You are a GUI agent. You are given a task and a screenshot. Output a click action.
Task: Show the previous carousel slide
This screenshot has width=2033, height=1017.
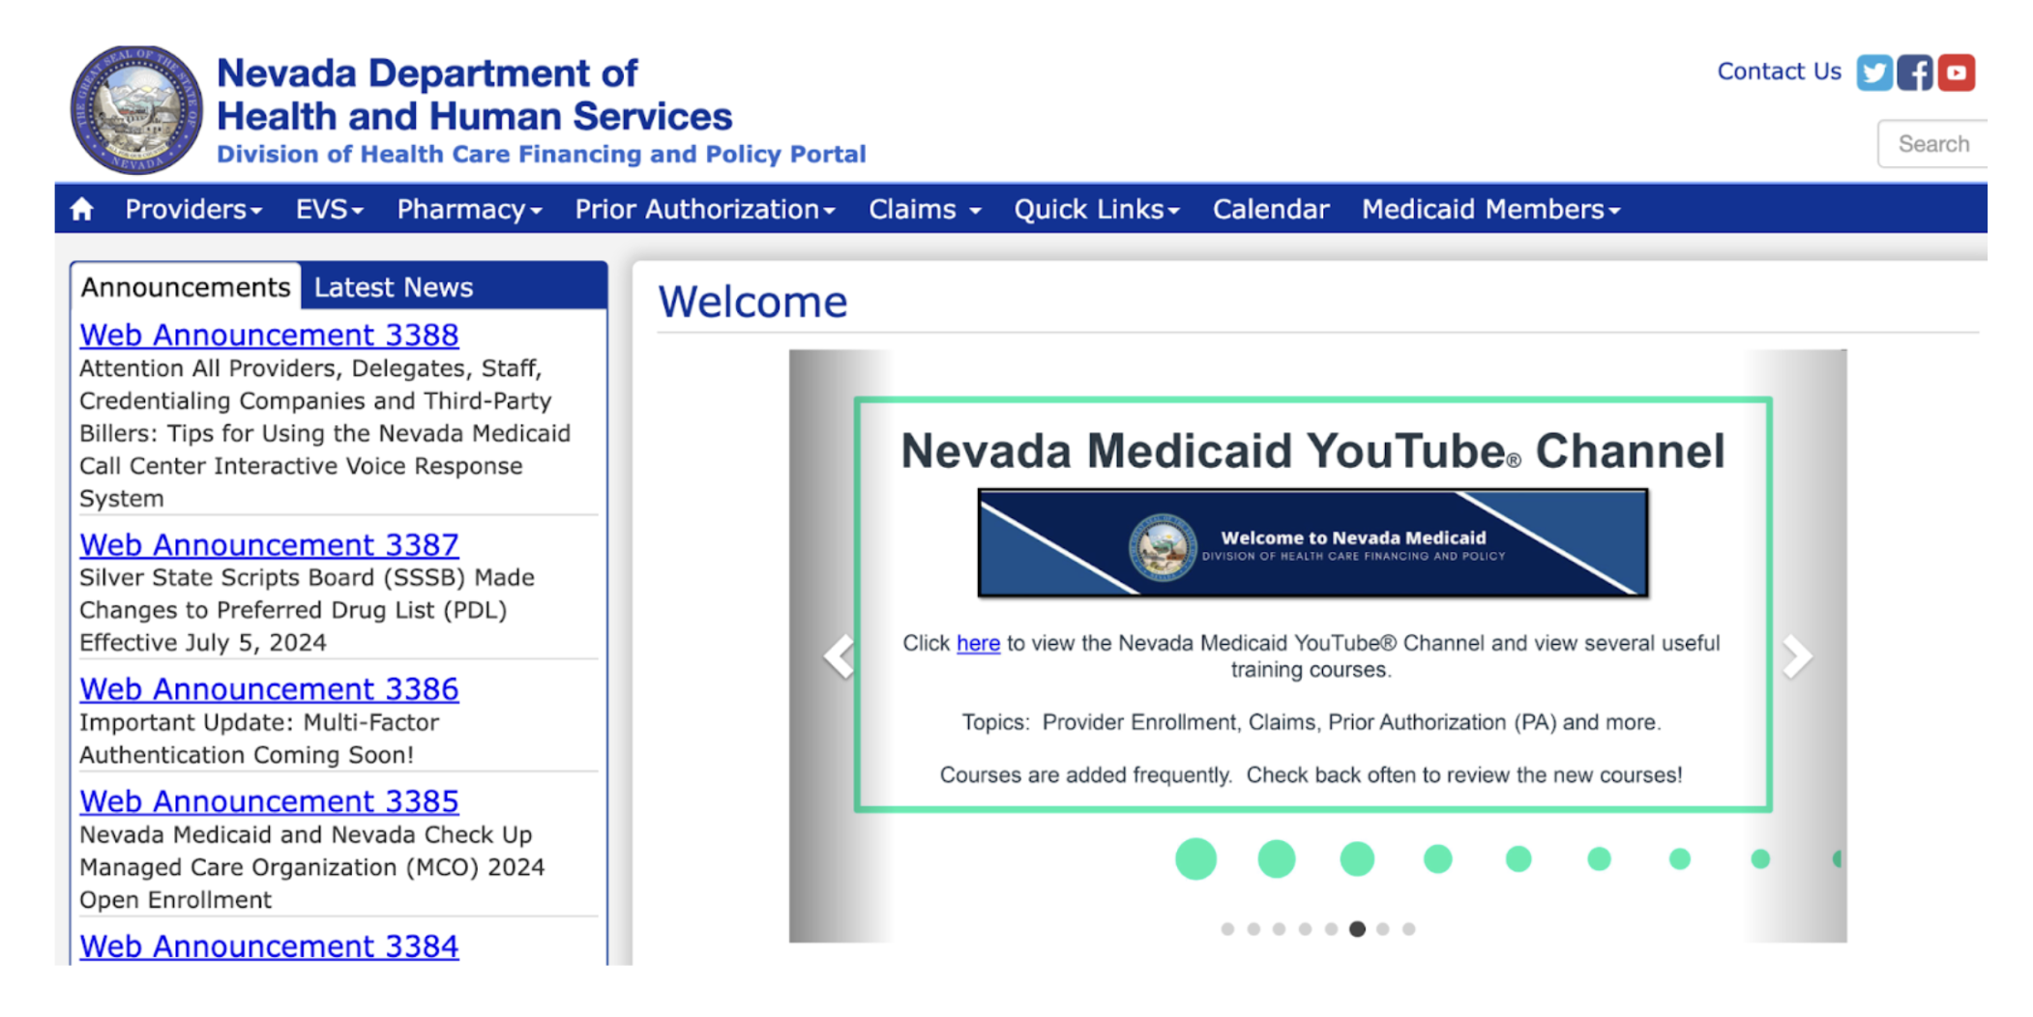tap(839, 657)
